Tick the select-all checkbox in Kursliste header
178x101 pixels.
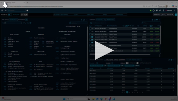(91, 26)
